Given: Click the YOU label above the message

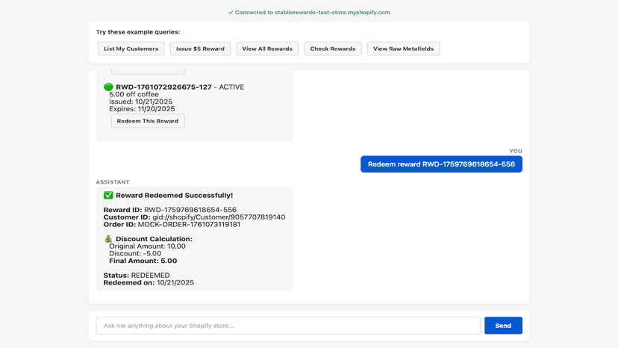Looking at the screenshot, I should pos(516,151).
